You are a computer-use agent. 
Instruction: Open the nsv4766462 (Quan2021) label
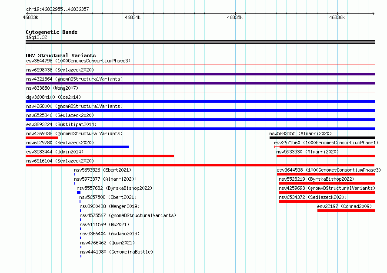107,243
